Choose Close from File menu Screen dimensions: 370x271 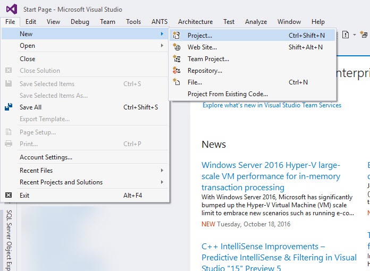click(85, 59)
